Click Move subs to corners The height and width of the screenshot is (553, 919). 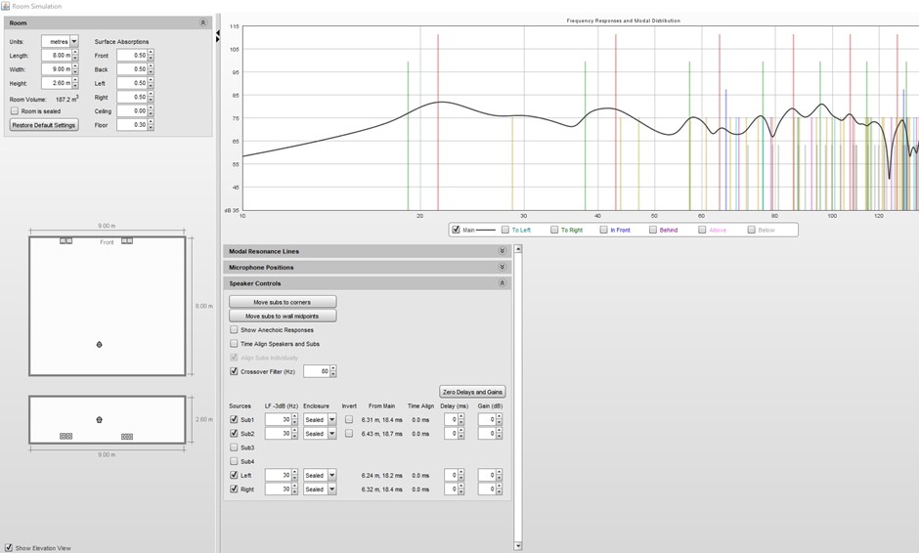click(x=283, y=302)
